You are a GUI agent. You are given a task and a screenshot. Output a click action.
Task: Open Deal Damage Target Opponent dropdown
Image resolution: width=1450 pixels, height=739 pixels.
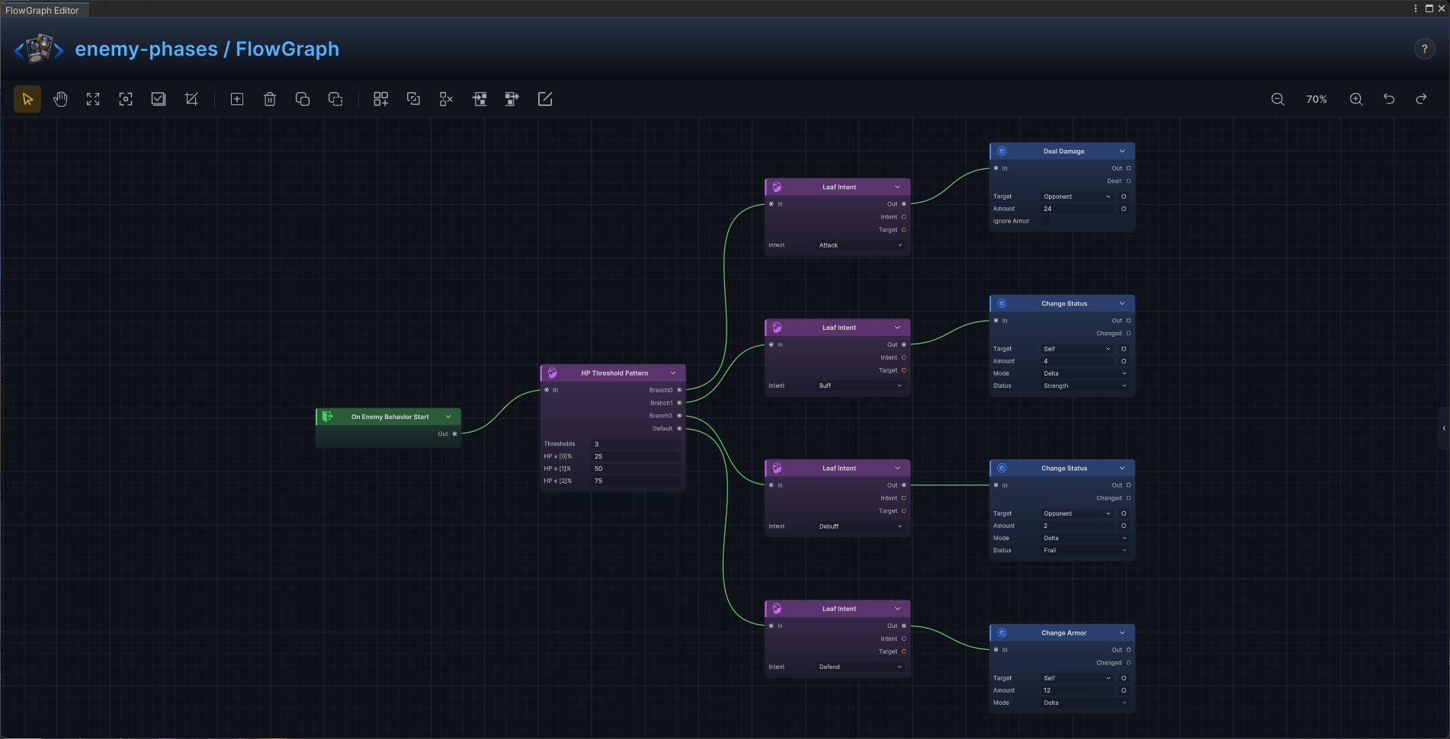tap(1076, 197)
